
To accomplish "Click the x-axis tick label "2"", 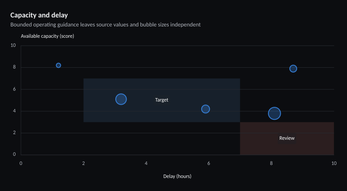I will click(83, 163).
